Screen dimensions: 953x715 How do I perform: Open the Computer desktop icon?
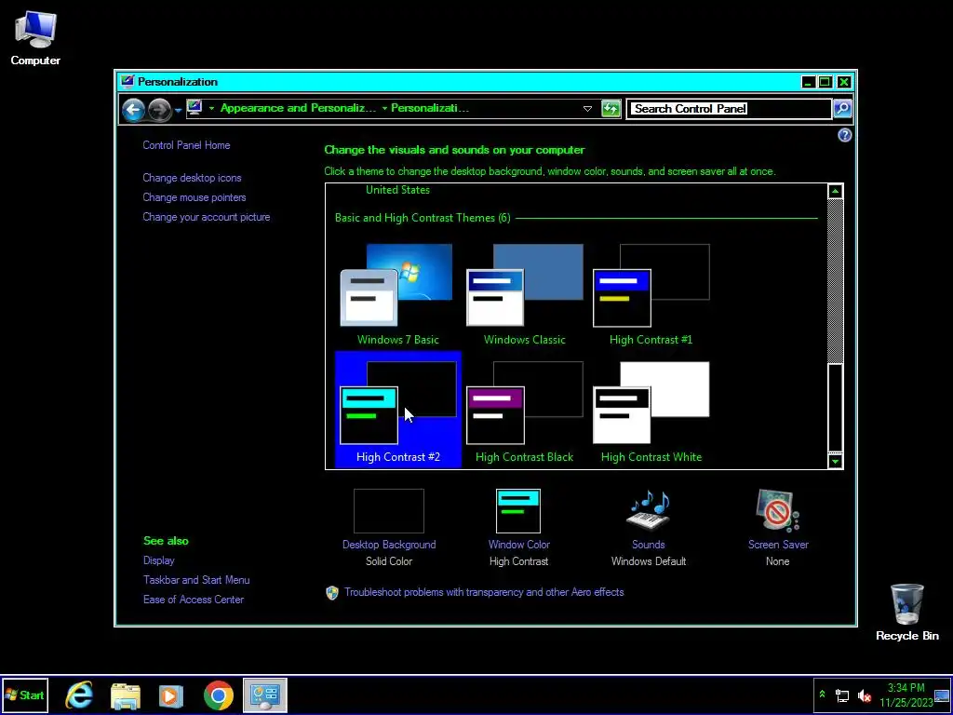click(35, 37)
